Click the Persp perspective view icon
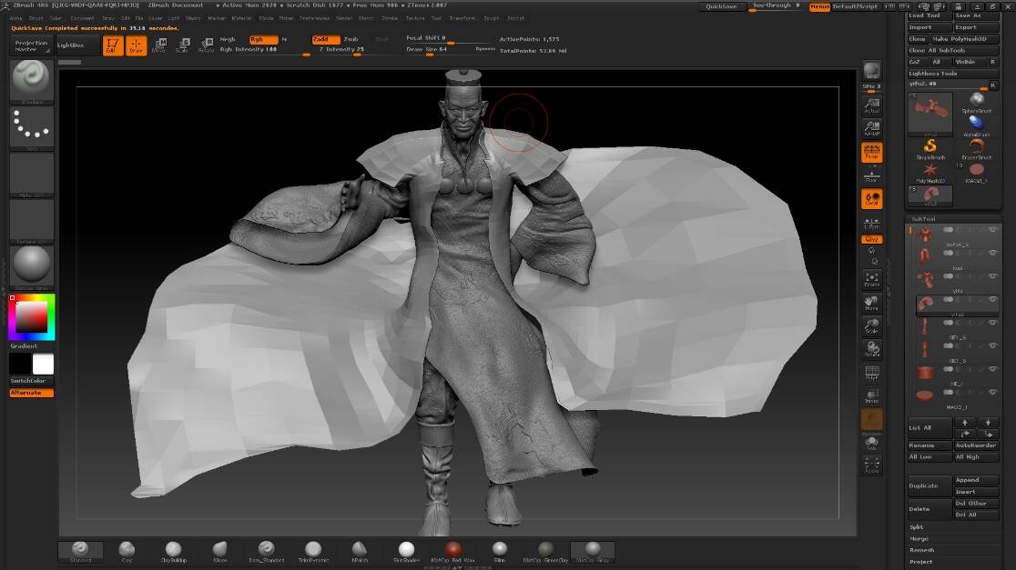1016x570 pixels. tap(871, 152)
